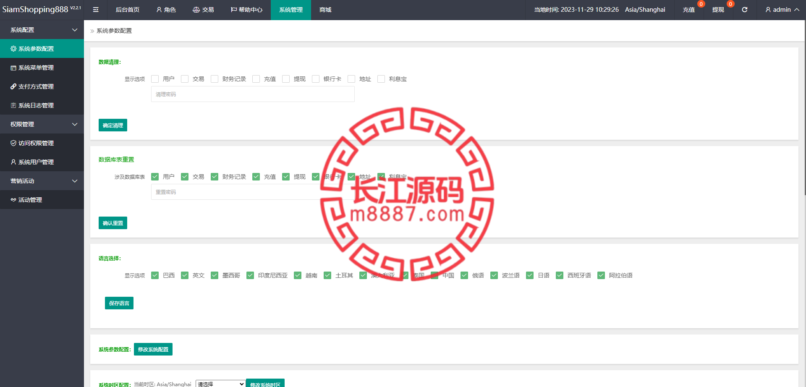Click the 充值 notification badge
This screenshot has width=806, height=387.
point(701,4)
